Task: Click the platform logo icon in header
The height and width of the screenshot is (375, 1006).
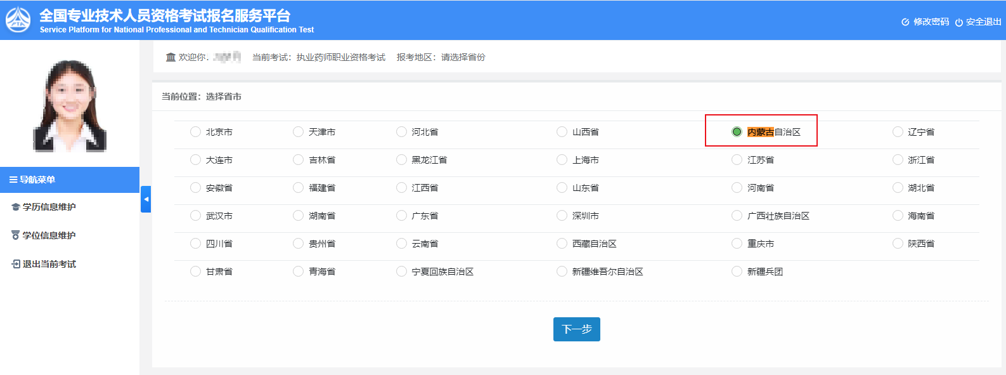Action: (x=18, y=20)
